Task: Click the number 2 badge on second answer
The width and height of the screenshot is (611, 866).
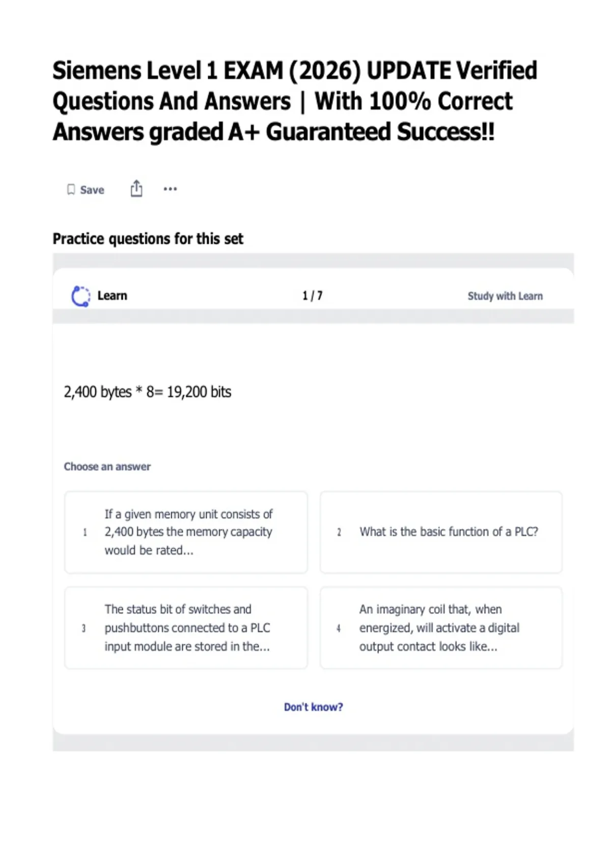Action: pos(339,532)
